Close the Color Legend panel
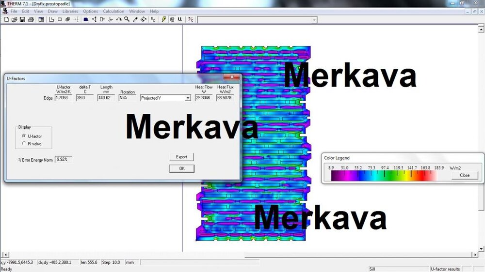 464,175
